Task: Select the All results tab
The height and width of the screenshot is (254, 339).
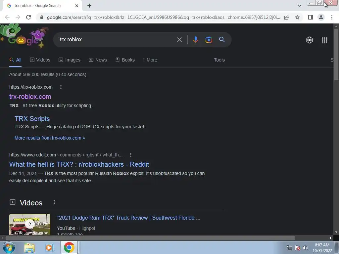Action: (15, 60)
